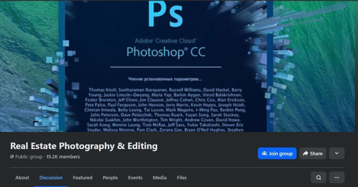Click the Real Estate Photography & Editing title
This screenshot has width=358, height=187.
pos(84,146)
